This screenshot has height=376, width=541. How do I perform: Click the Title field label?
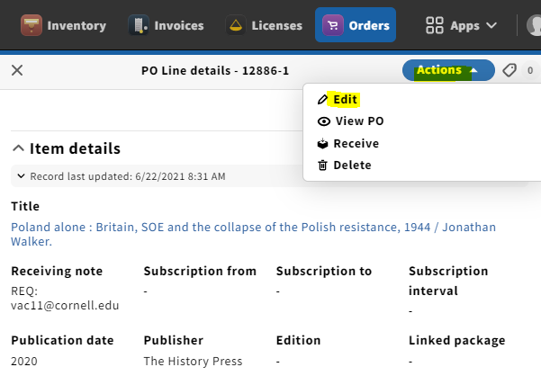pyautogui.click(x=25, y=206)
